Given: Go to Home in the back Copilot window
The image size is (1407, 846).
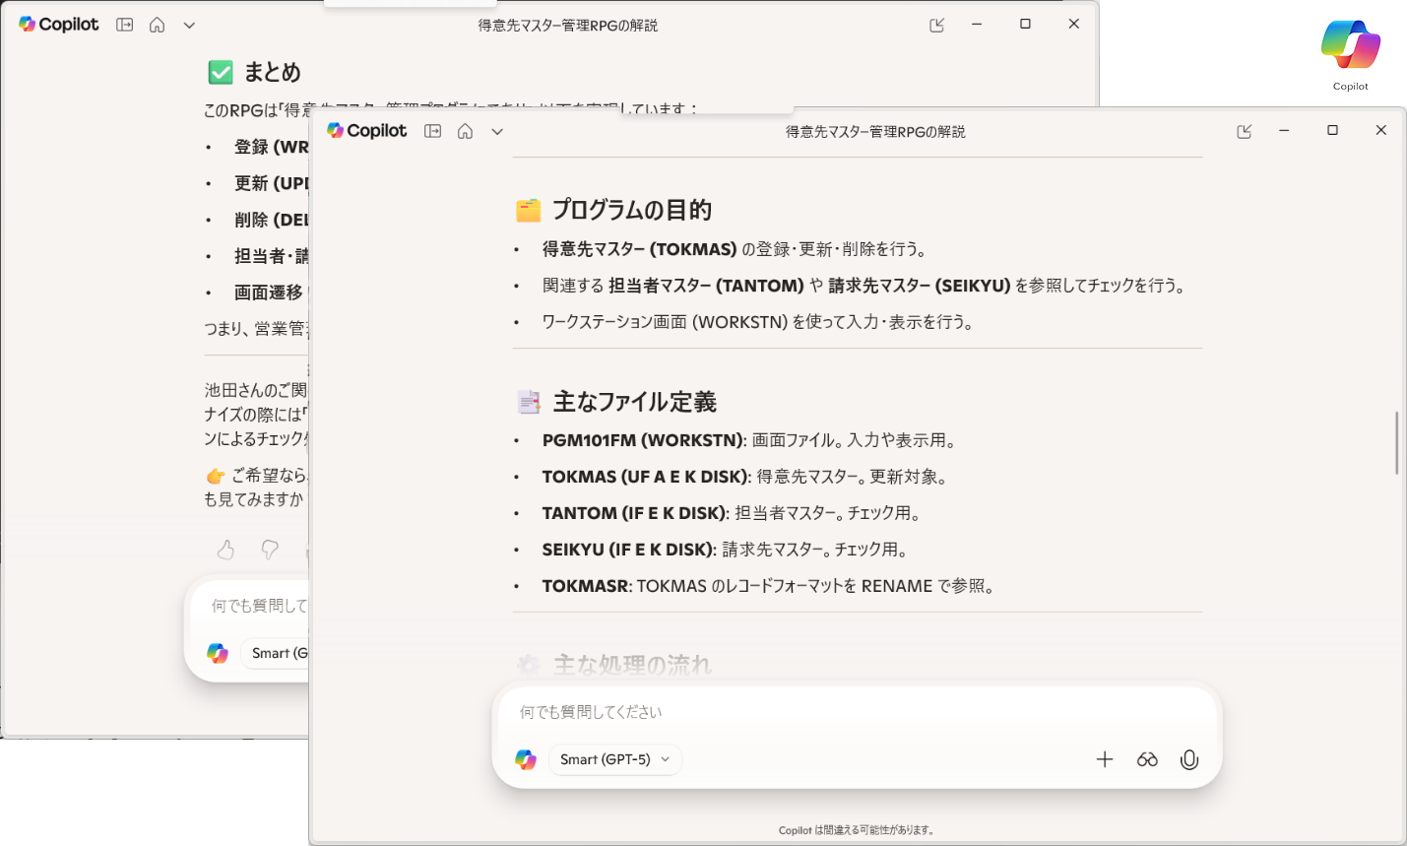Looking at the screenshot, I should click(x=158, y=25).
